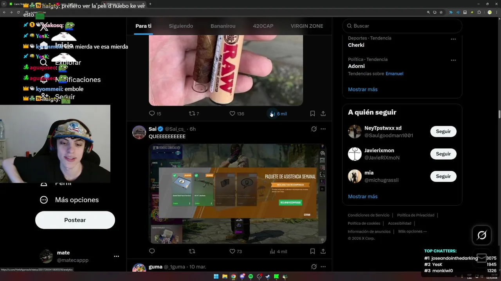The height and width of the screenshot is (281, 501).
Task: View analytics of Sai's post, 4 mil
Action: 278,251
